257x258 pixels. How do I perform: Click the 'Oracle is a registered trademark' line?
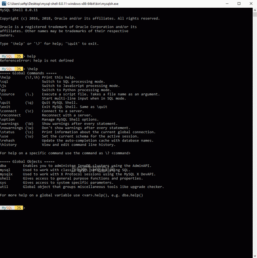click(68, 27)
